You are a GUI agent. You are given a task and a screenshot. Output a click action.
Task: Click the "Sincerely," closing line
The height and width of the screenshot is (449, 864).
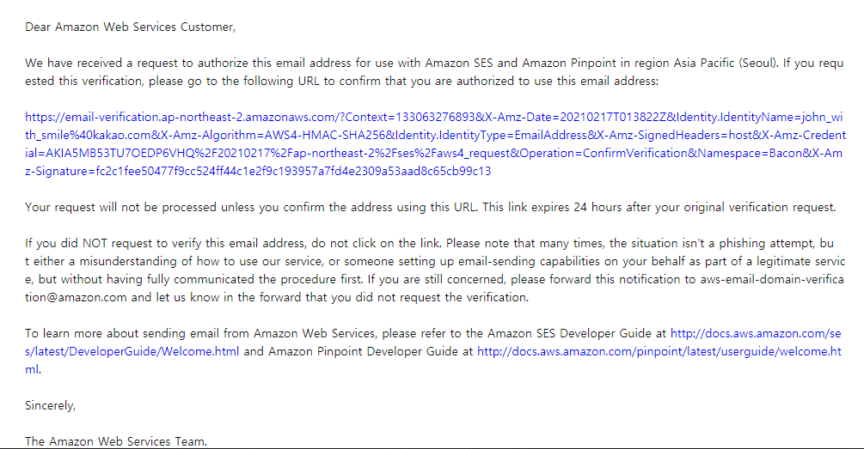pyautogui.click(x=50, y=405)
